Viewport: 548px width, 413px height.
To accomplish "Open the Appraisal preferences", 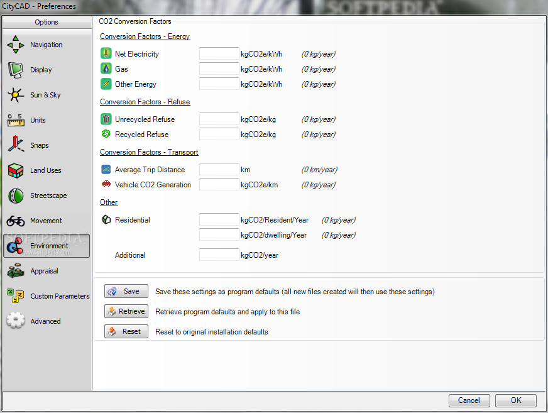I will pyautogui.click(x=46, y=271).
